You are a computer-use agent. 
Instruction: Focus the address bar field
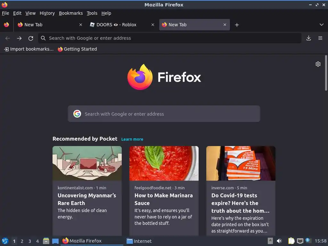click(170, 38)
